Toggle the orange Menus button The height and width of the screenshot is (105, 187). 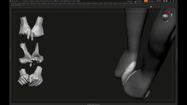click(x=146, y=1)
